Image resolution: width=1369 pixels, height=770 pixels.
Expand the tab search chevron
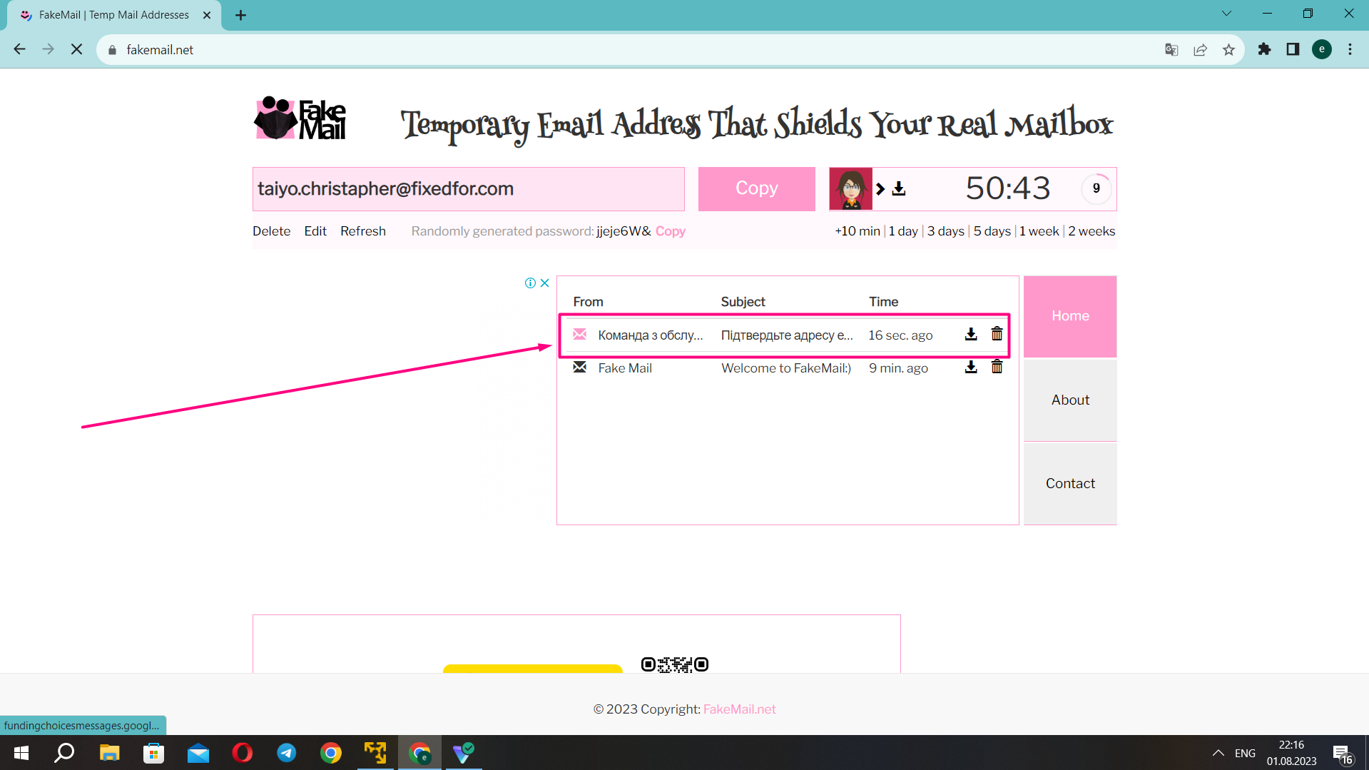pyautogui.click(x=1226, y=14)
